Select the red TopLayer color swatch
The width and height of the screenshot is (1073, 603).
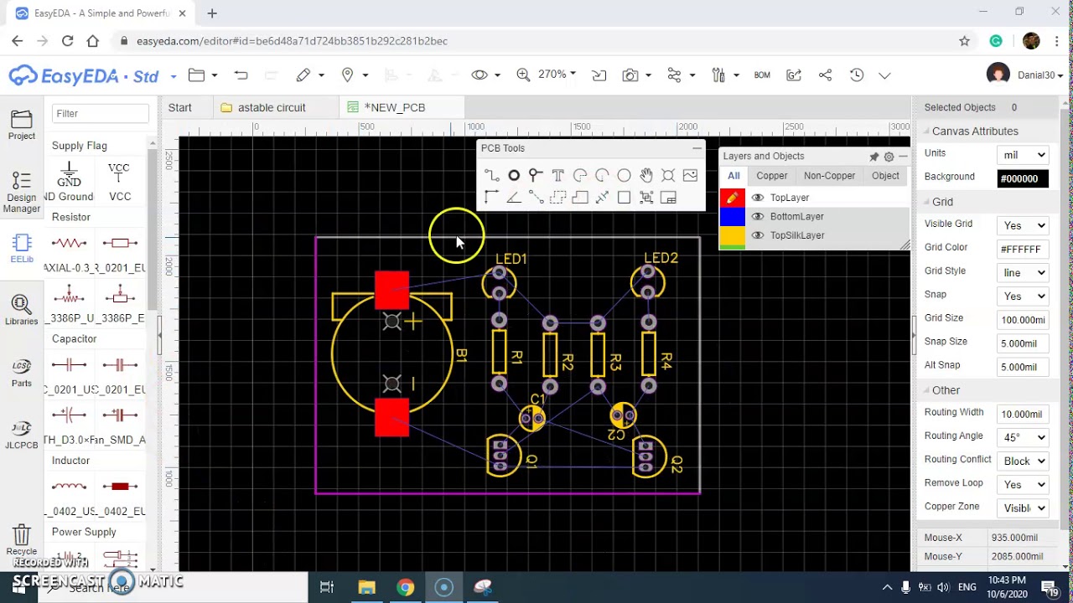(x=733, y=198)
